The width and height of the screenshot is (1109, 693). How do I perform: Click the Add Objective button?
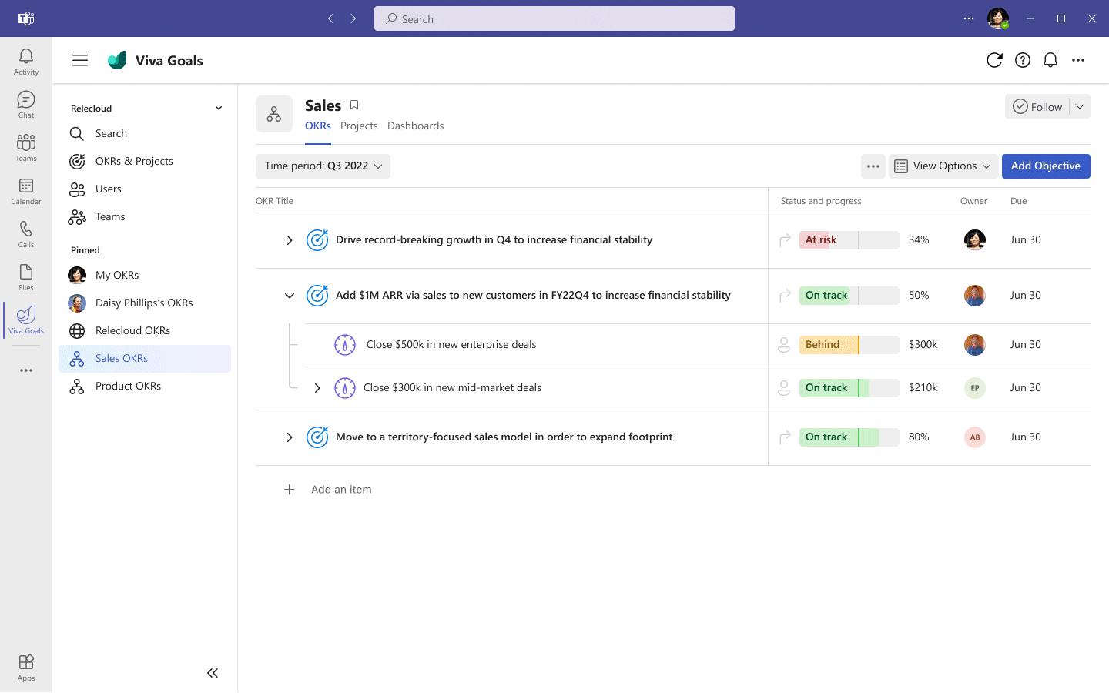[1046, 166]
